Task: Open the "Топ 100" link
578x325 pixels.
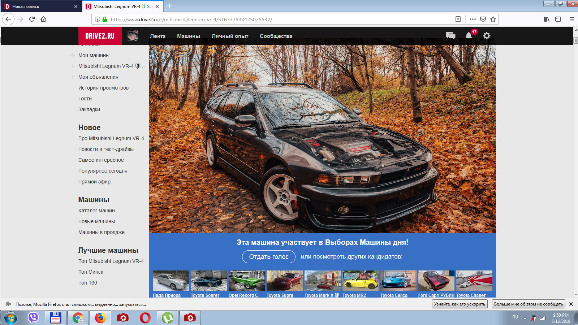Action: point(87,283)
